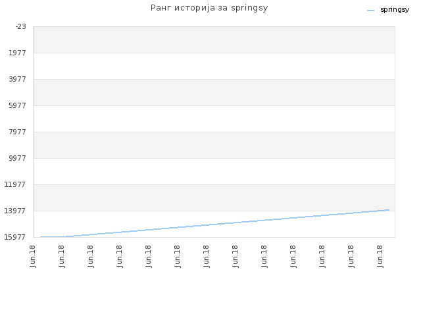Select the 7977 y-axis label
Image resolution: width=421 pixels, height=316 pixels.
[18, 132]
